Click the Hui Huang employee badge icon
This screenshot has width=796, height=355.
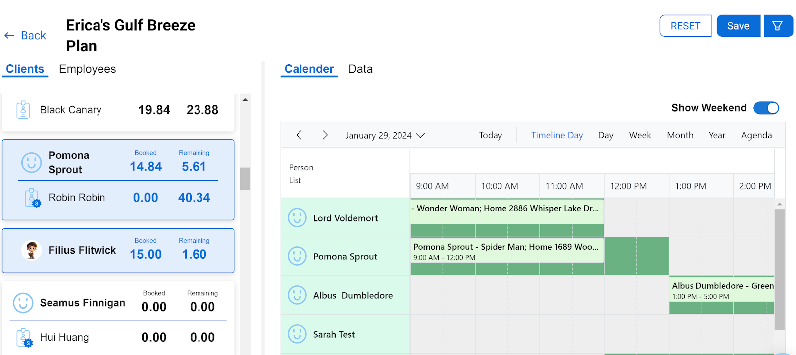coord(24,337)
